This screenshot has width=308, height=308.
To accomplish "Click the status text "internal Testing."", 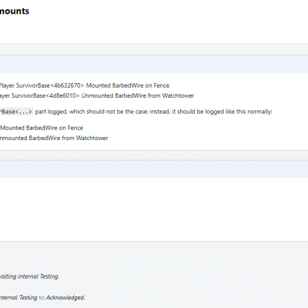I will [38, 276].
